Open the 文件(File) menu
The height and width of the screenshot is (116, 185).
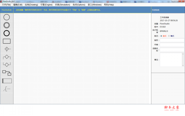[x=6, y=5]
